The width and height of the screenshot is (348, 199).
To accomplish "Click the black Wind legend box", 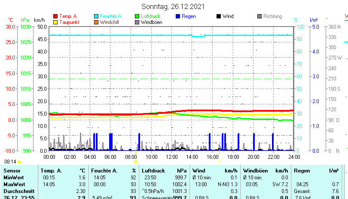I will (219, 16).
